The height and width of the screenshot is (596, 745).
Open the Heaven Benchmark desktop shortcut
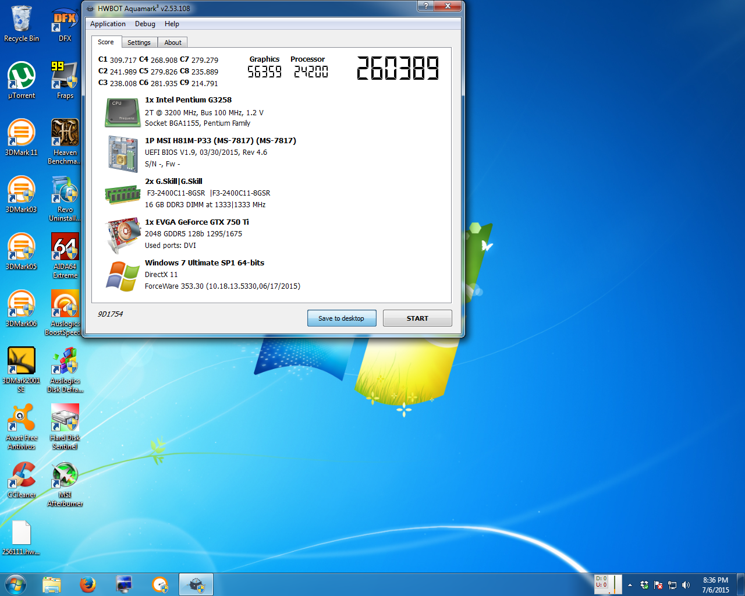pos(65,141)
